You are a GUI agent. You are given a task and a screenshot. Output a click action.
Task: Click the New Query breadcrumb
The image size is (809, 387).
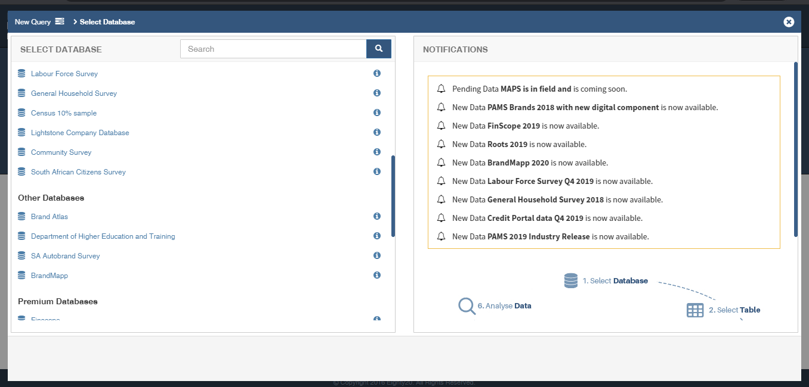click(33, 22)
